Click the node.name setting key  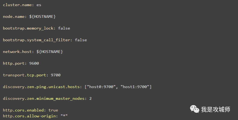pyautogui.click(x=13, y=16)
